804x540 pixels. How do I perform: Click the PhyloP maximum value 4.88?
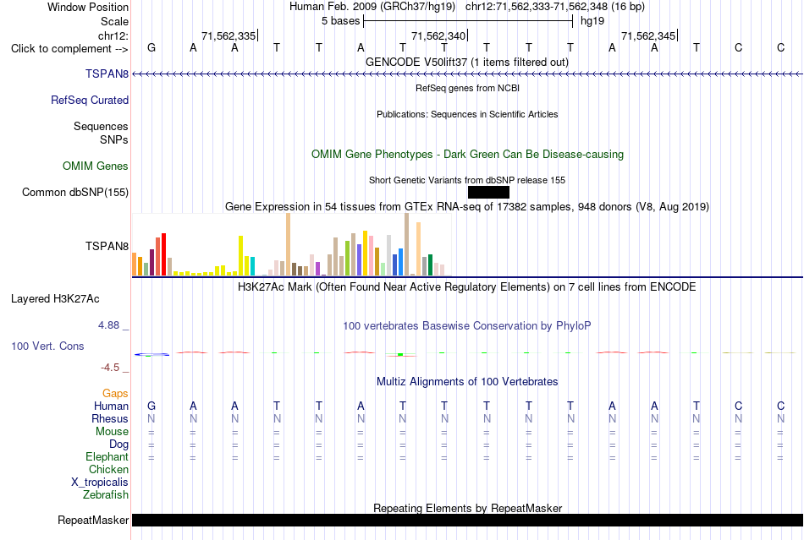click(x=108, y=325)
